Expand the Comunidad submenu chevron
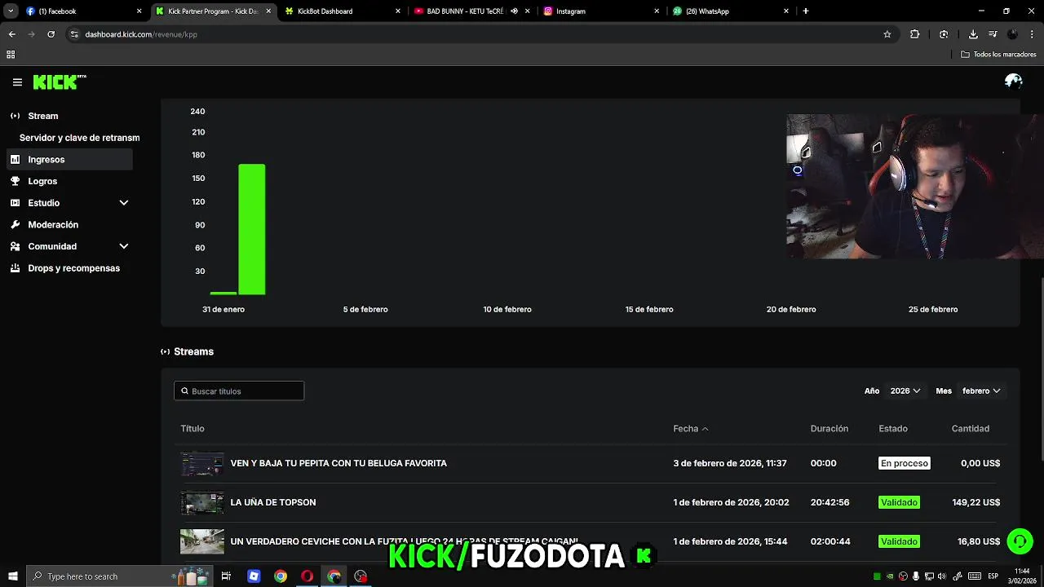The image size is (1044, 587). tap(124, 246)
